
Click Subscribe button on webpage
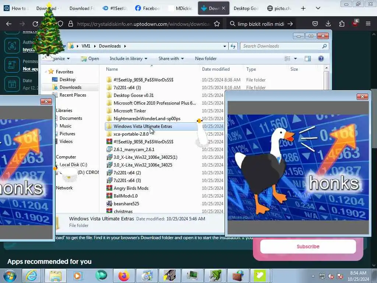308,247
